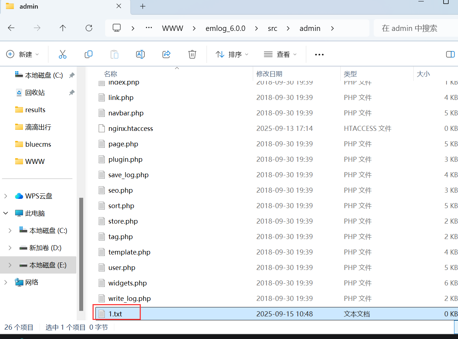Image resolution: width=458 pixels, height=339 pixels.
Task: Select the user.php file
Action: pos(122,268)
